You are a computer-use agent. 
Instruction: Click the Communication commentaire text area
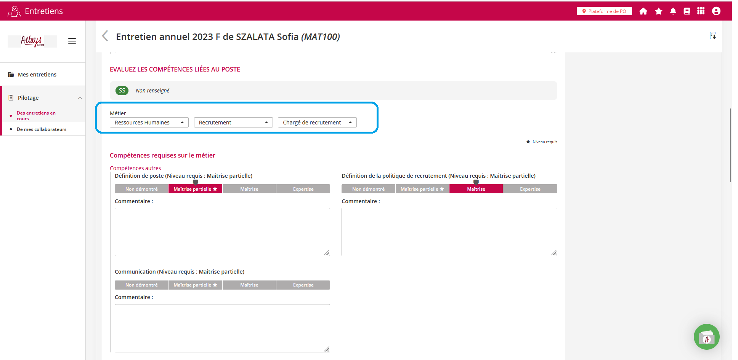pos(222,328)
